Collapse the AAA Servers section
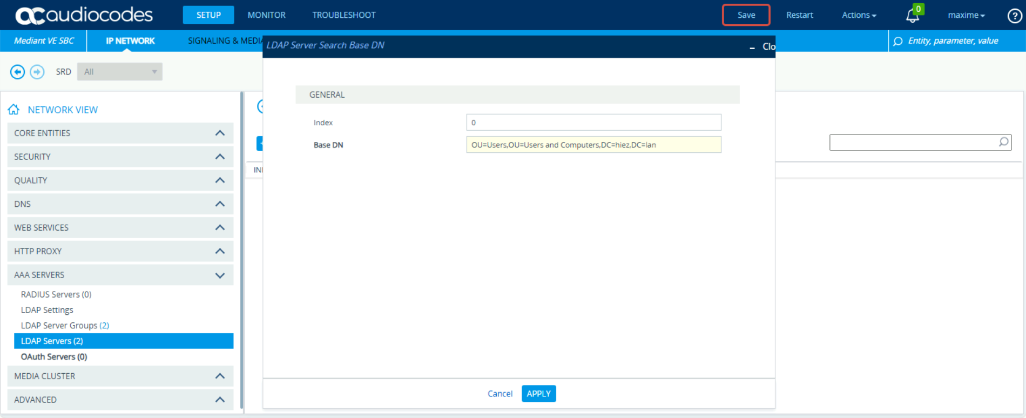This screenshot has width=1026, height=418. (220, 275)
